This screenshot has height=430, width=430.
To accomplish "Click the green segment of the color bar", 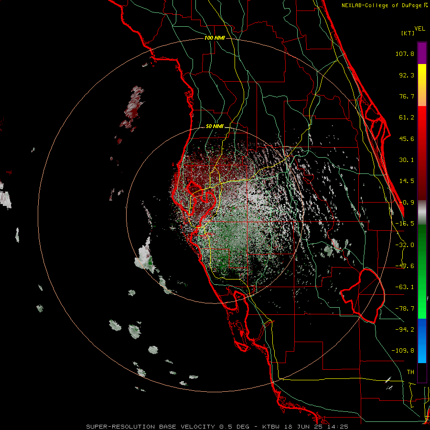I will click(x=422, y=271).
